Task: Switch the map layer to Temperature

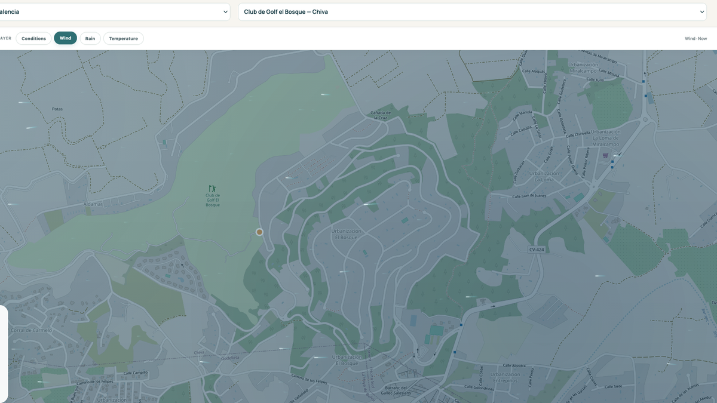Action: 123,38
